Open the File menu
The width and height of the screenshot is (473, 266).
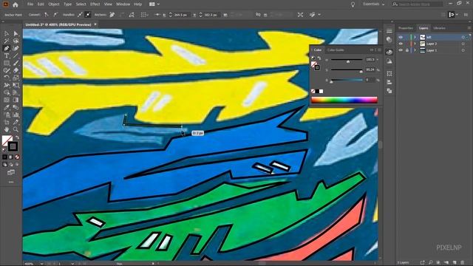(30, 4)
